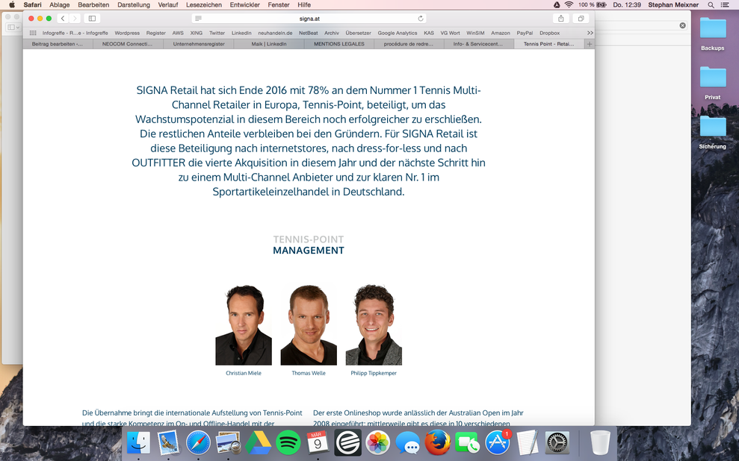Show hidden favorites overflow chevron

coord(590,33)
